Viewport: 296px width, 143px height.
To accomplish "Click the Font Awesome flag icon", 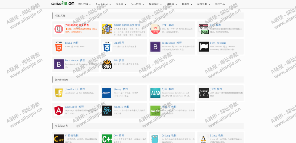I will (204, 47).
